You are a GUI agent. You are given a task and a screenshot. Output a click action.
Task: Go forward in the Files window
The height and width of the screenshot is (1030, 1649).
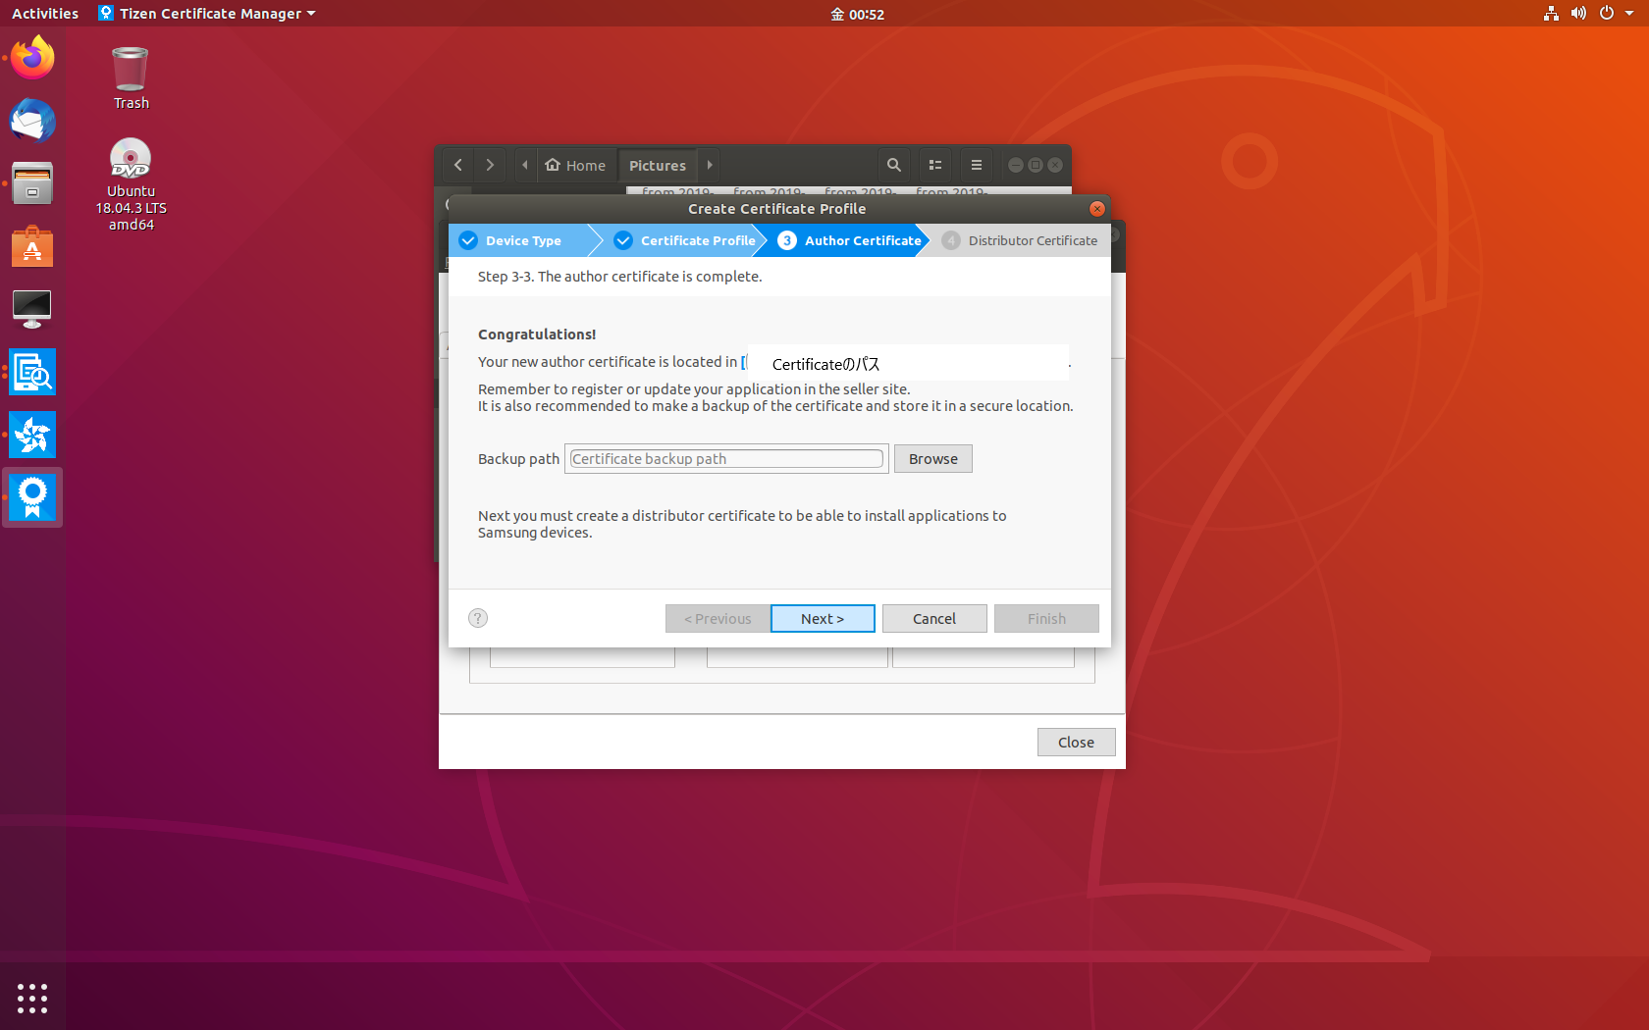tap(490, 165)
